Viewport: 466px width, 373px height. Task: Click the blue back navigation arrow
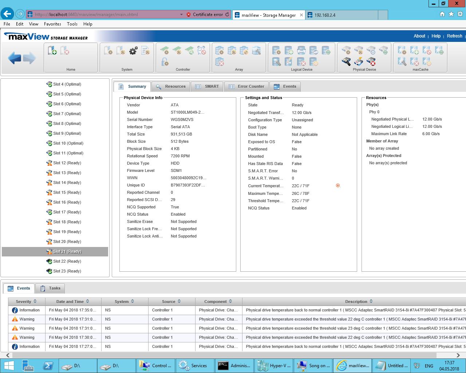coord(15,58)
